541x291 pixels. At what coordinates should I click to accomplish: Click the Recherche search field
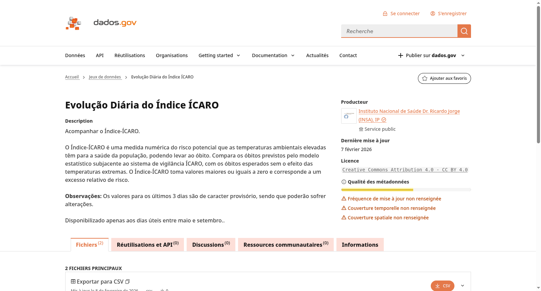click(399, 31)
